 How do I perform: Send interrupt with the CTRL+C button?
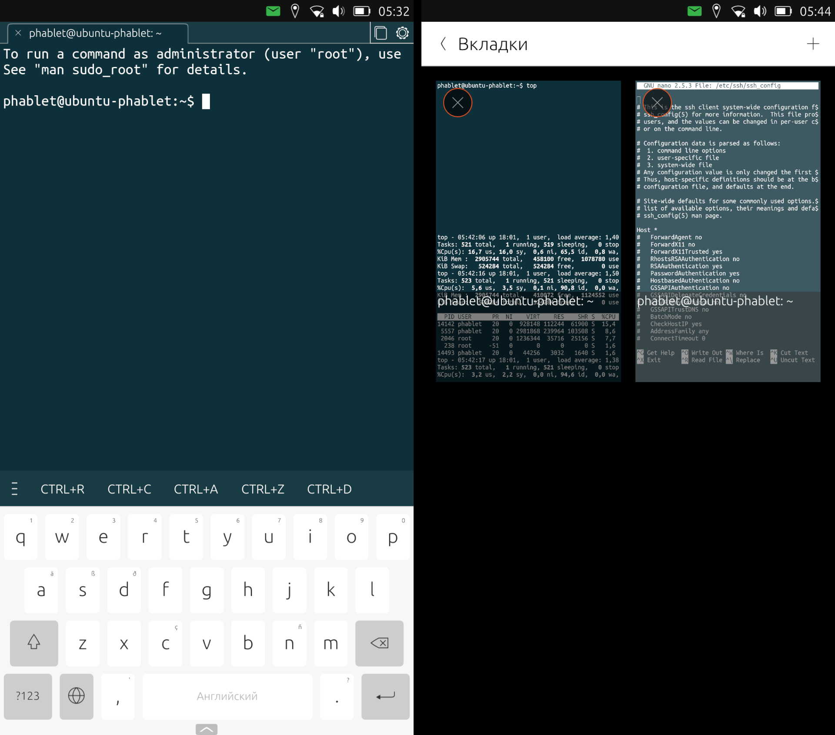pyautogui.click(x=129, y=489)
